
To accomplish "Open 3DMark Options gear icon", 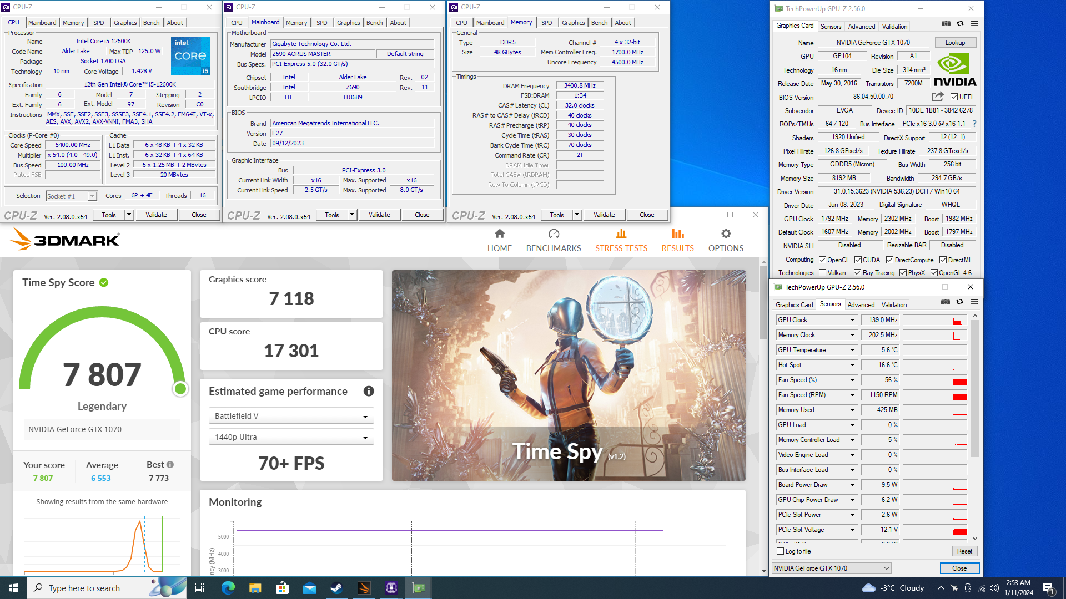I will 726,233.
